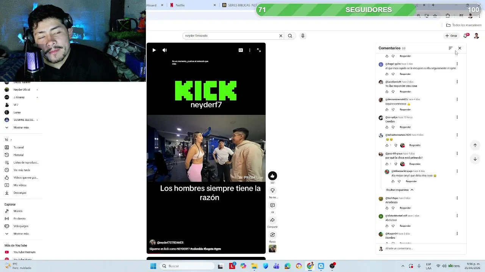Open J Alvarez subscription channel

19,97
